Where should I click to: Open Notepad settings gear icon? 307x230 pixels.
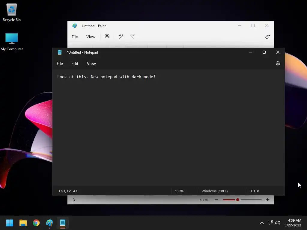(x=278, y=63)
